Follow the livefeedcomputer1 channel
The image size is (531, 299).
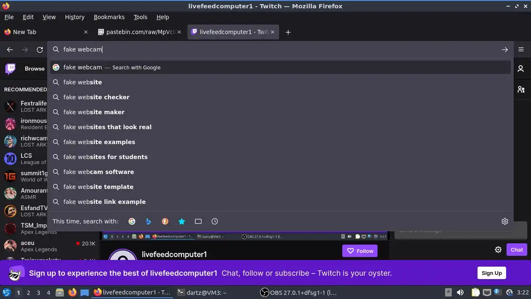[360, 251]
